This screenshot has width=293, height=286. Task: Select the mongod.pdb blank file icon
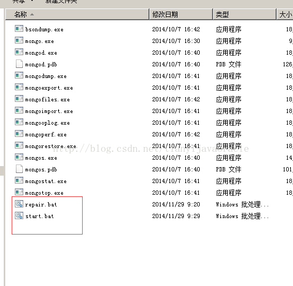[x=19, y=64]
